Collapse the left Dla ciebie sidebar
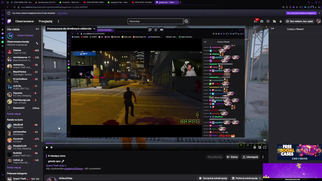Image resolution: width=322 pixels, height=181 pixels. [37, 29]
